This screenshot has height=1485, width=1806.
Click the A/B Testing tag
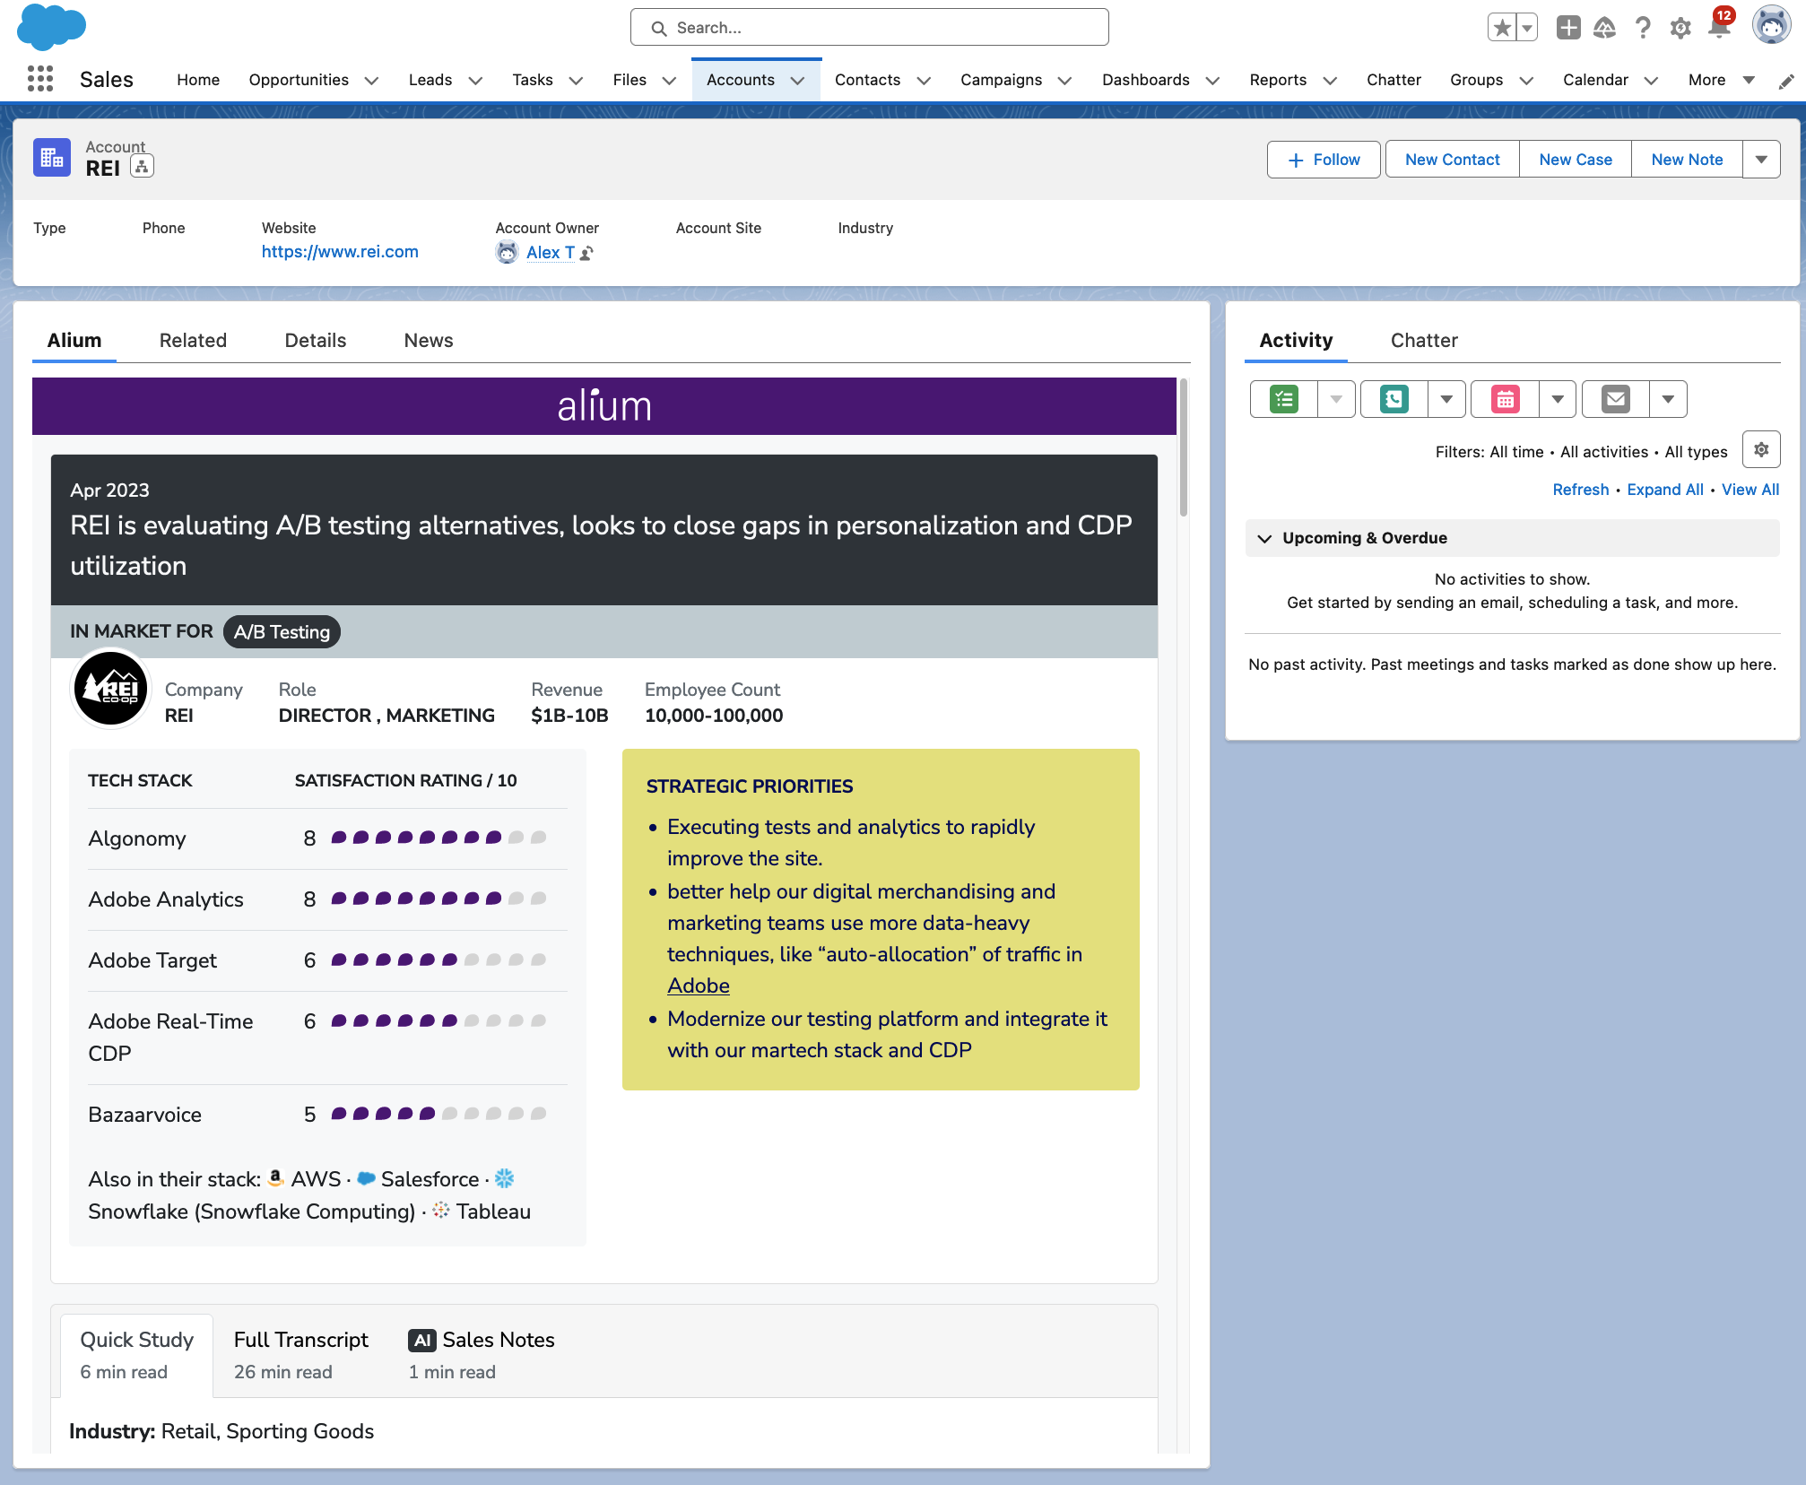(x=282, y=632)
